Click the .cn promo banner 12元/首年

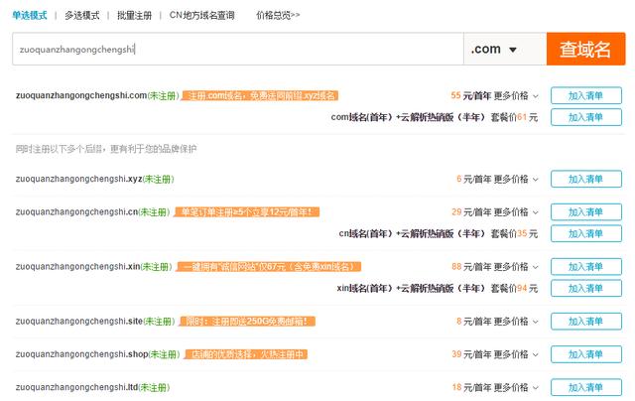246,212
